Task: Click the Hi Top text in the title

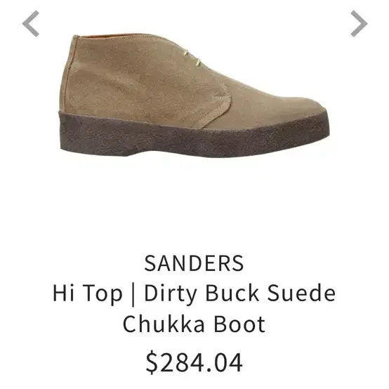Action: (x=88, y=294)
